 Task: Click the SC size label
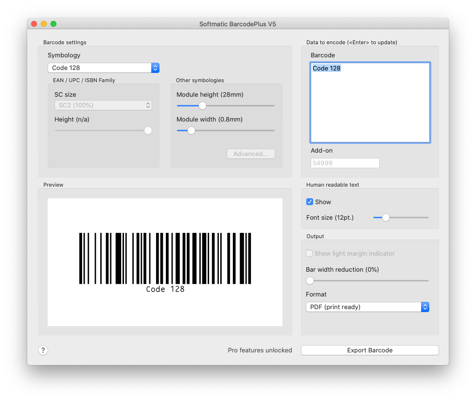coord(65,95)
